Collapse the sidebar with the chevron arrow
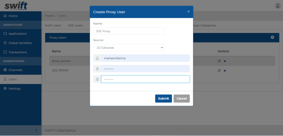This screenshot has width=283, height=136. (36, 130)
